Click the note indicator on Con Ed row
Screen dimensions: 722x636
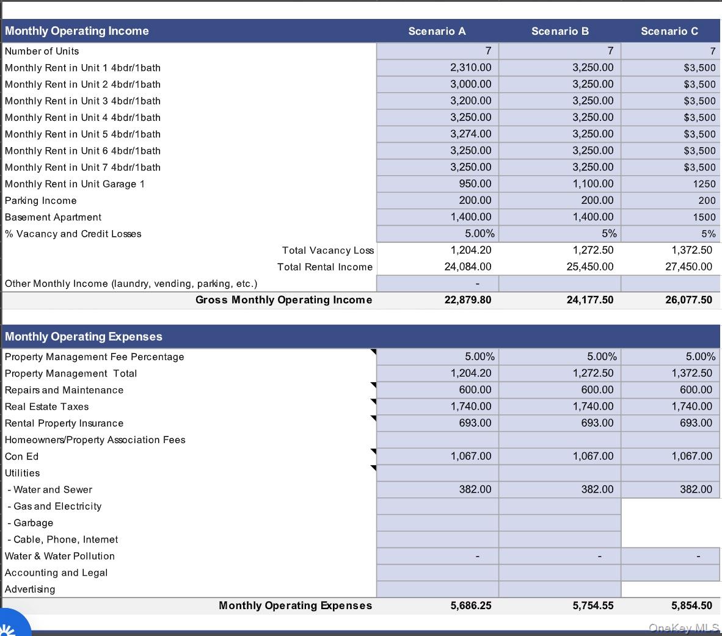(373, 452)
